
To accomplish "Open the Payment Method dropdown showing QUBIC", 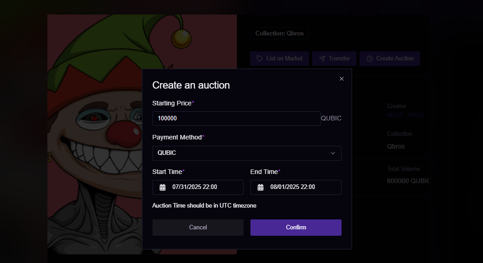I will pyautogui.click(x=247, y=153).
